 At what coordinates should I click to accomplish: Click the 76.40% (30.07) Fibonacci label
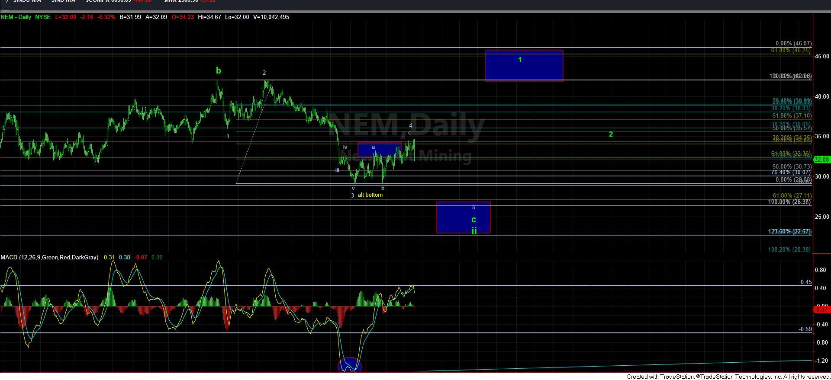(x=791, y=172)
